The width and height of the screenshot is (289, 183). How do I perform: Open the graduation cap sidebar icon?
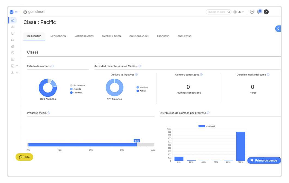[13, 40]
